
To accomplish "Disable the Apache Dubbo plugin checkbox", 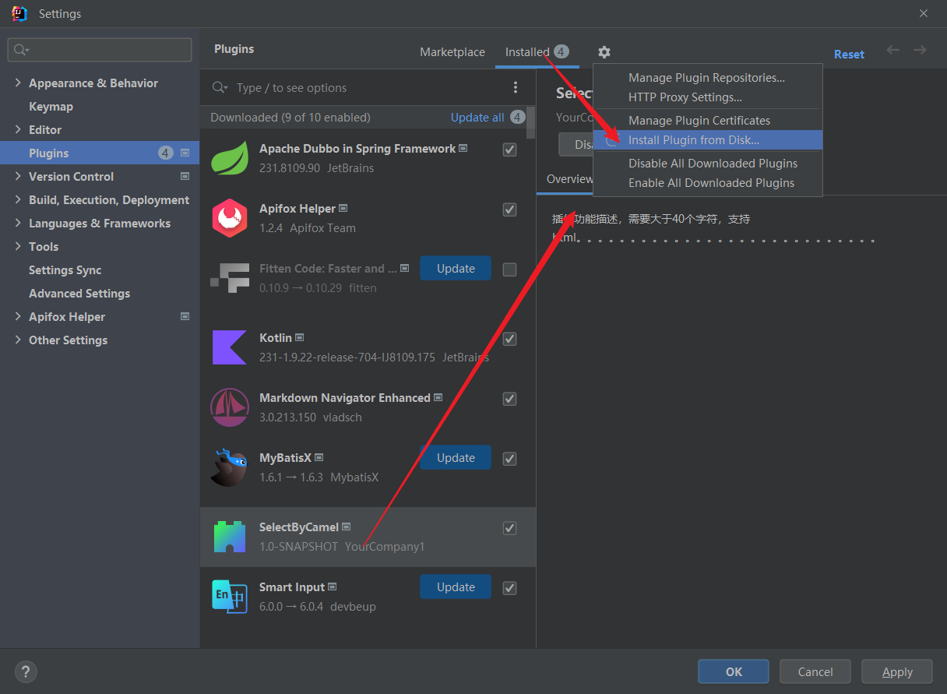I will 510,150.
